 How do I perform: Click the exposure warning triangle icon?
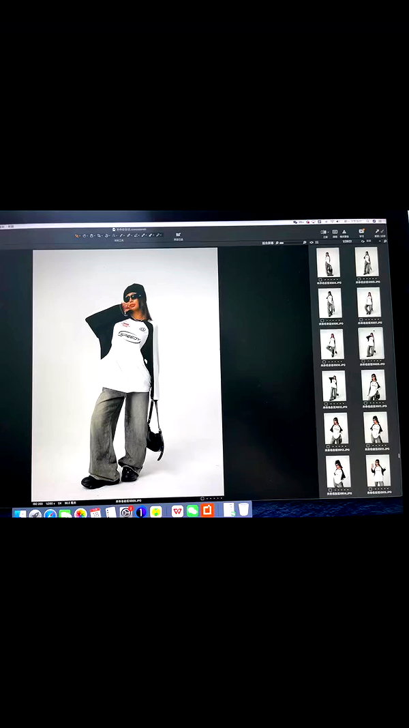(x=344, y=232)
